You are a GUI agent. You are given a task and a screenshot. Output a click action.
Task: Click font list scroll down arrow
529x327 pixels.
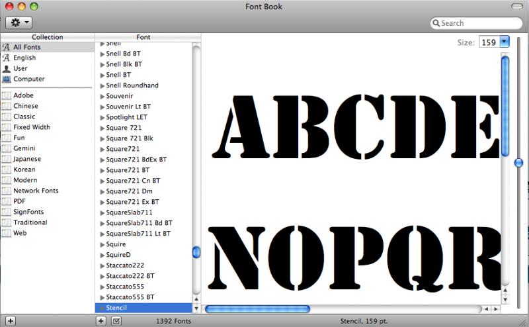coord(196,308)
